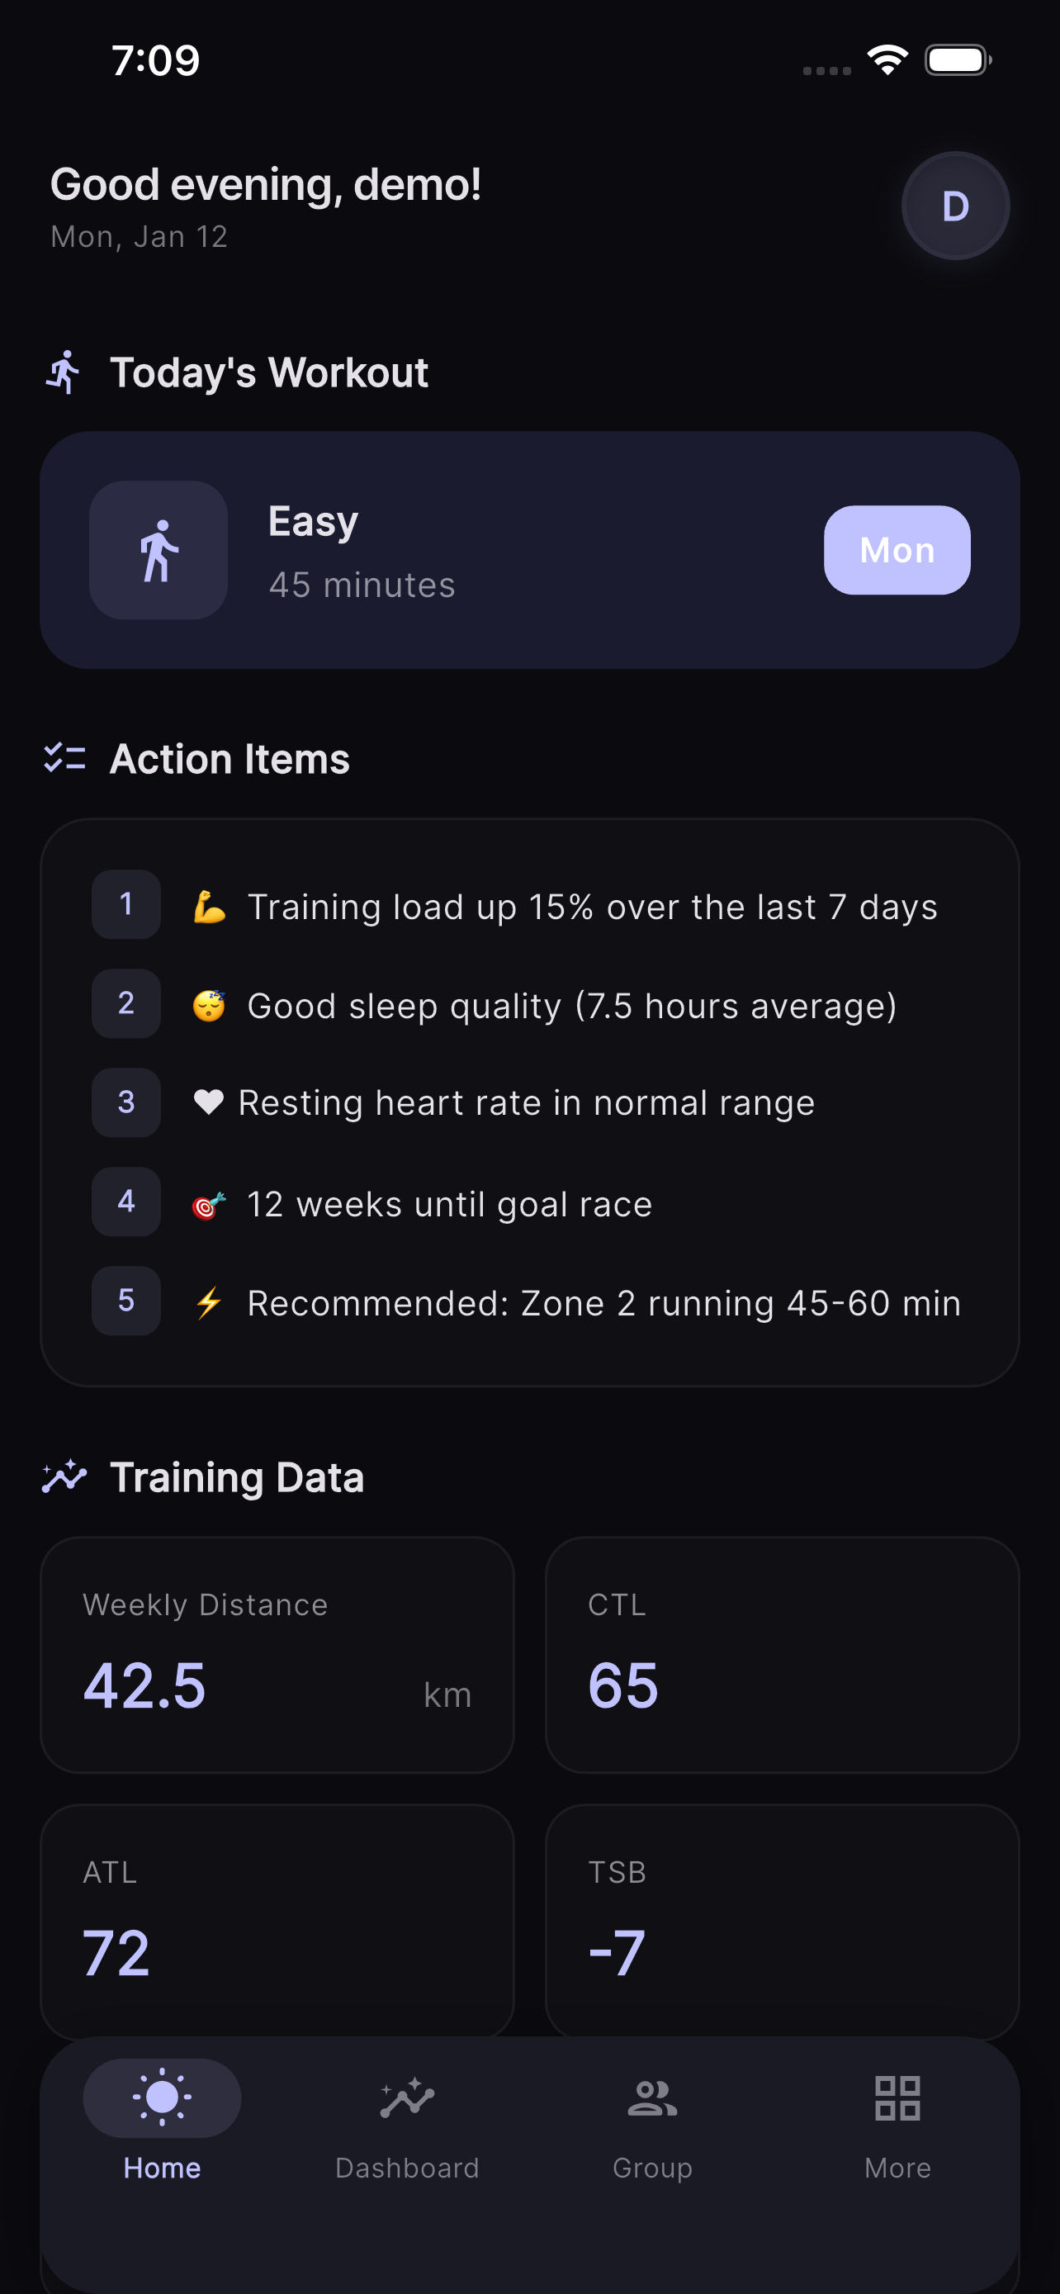Select the Mon day badge
1060x2294 pixels.
(897, 550)
